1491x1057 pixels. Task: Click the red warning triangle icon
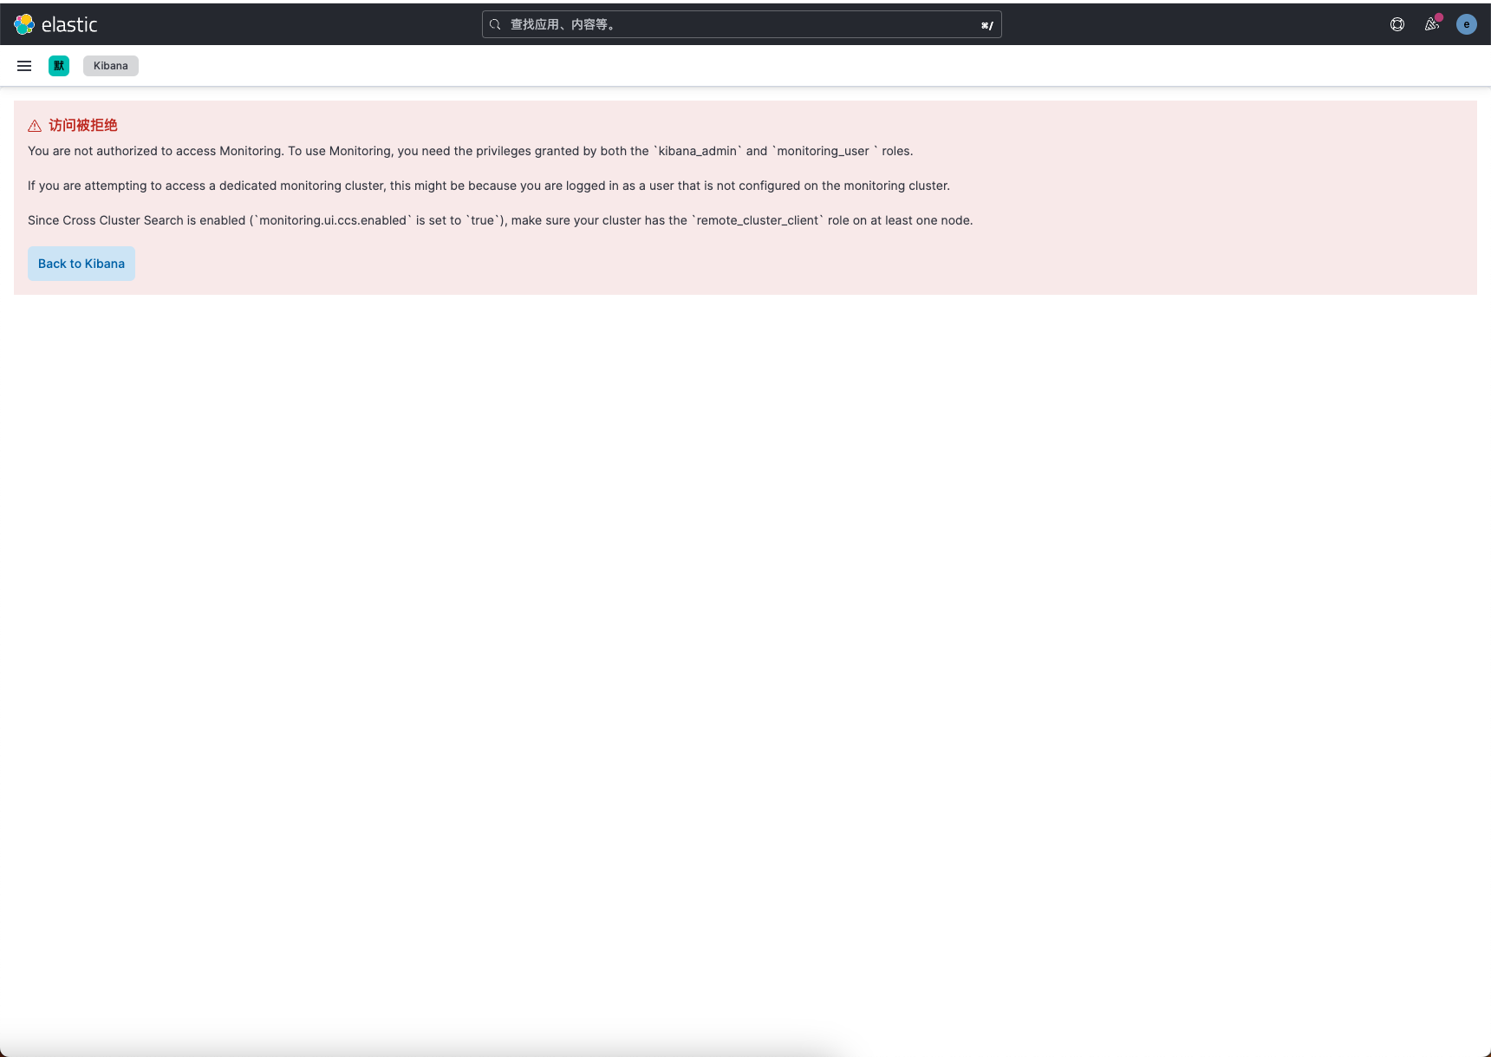[x=35, y=126]
